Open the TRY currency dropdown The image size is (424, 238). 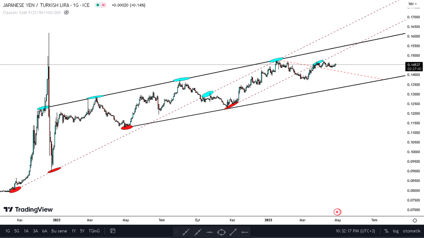(412, 4)
